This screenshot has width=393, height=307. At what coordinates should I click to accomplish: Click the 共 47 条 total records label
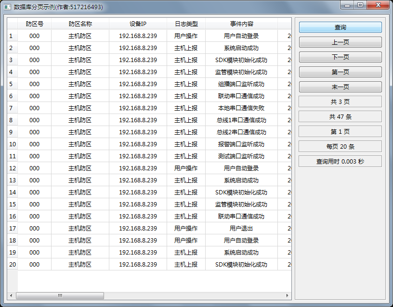click(340, 117)
